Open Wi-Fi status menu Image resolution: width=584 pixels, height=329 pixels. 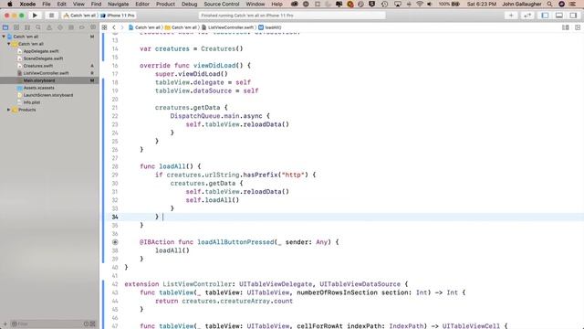pos(420,4)
